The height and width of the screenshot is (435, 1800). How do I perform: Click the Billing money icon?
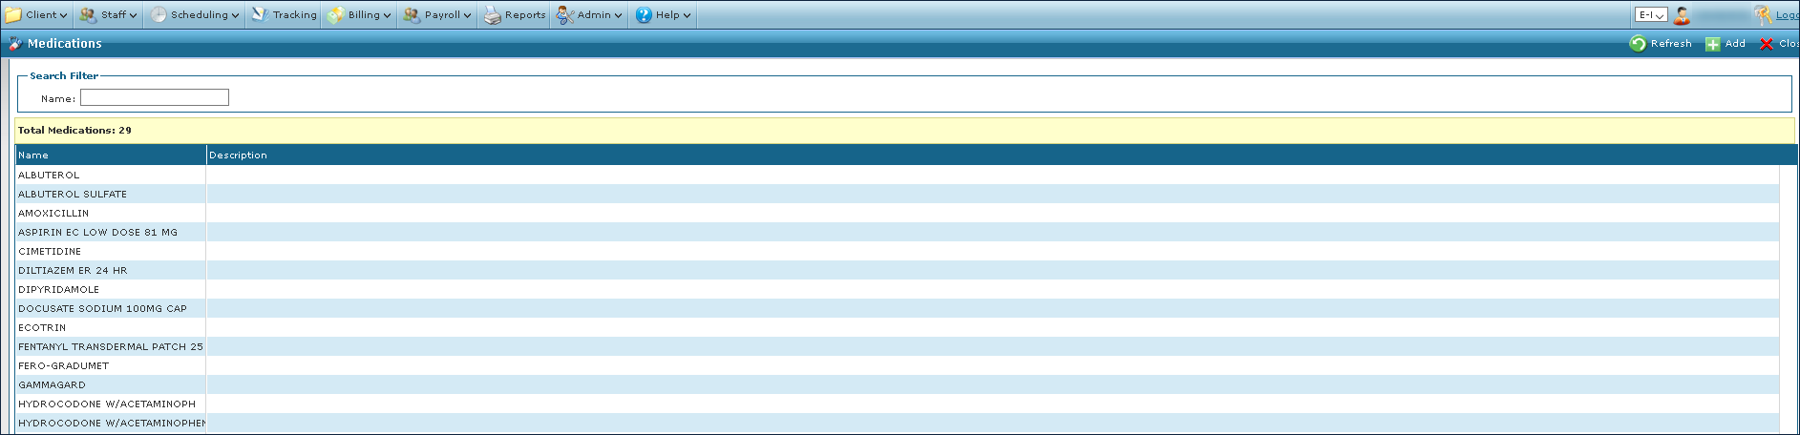pos(335,15)
